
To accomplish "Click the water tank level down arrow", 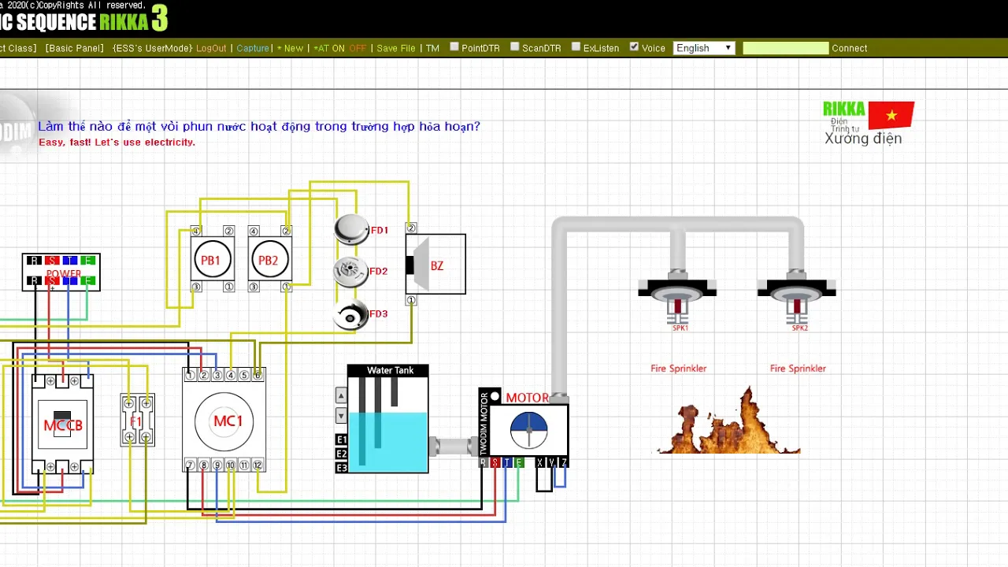I will [x=341, y=415].
